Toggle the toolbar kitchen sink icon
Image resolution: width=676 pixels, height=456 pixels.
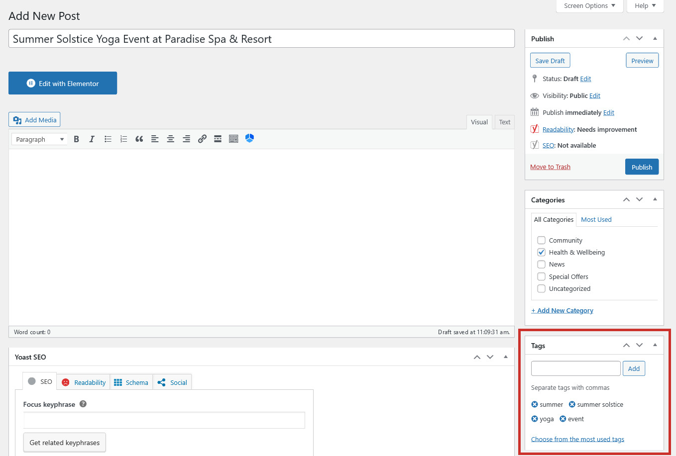coord(233,139)
